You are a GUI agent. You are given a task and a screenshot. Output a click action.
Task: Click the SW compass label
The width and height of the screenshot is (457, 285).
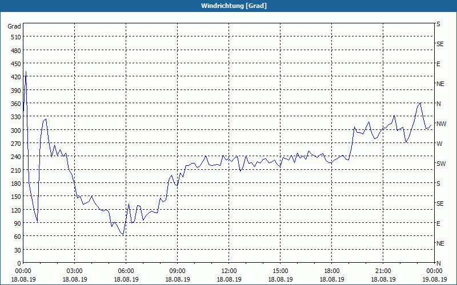441,164
